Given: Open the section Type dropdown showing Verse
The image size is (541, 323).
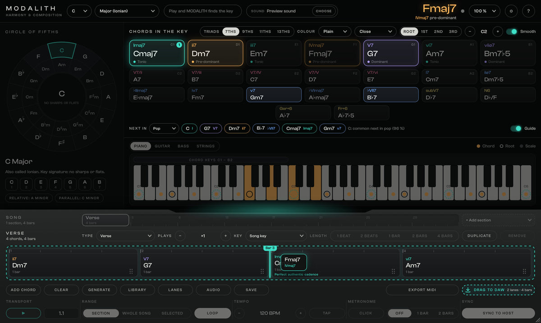Looking at the screenshot, I should [125, 236].
